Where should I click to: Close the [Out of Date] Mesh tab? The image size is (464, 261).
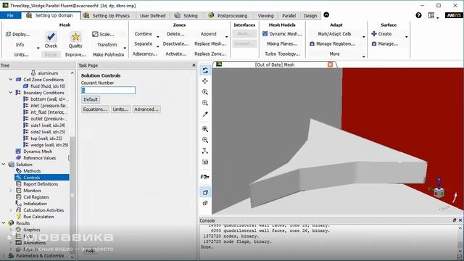(331, 65)
